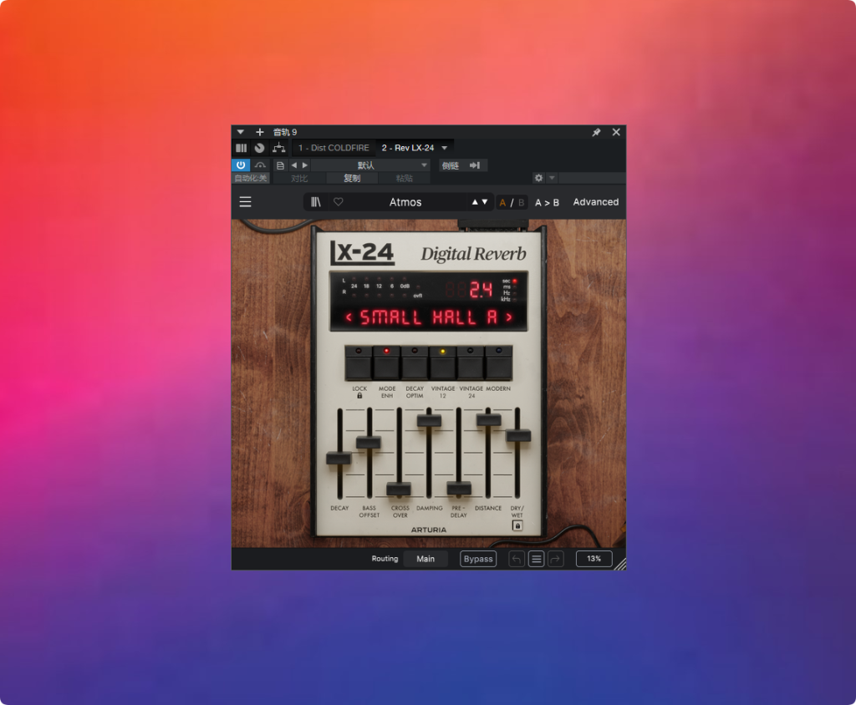Viewport: 856px width, 705px height.
Task: Open the edit history list icon
Action: [536, 559]
